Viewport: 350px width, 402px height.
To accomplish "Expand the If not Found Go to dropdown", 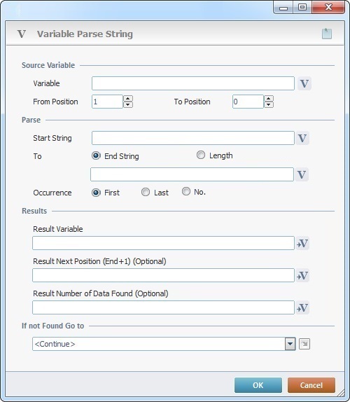I will point(290,344).
